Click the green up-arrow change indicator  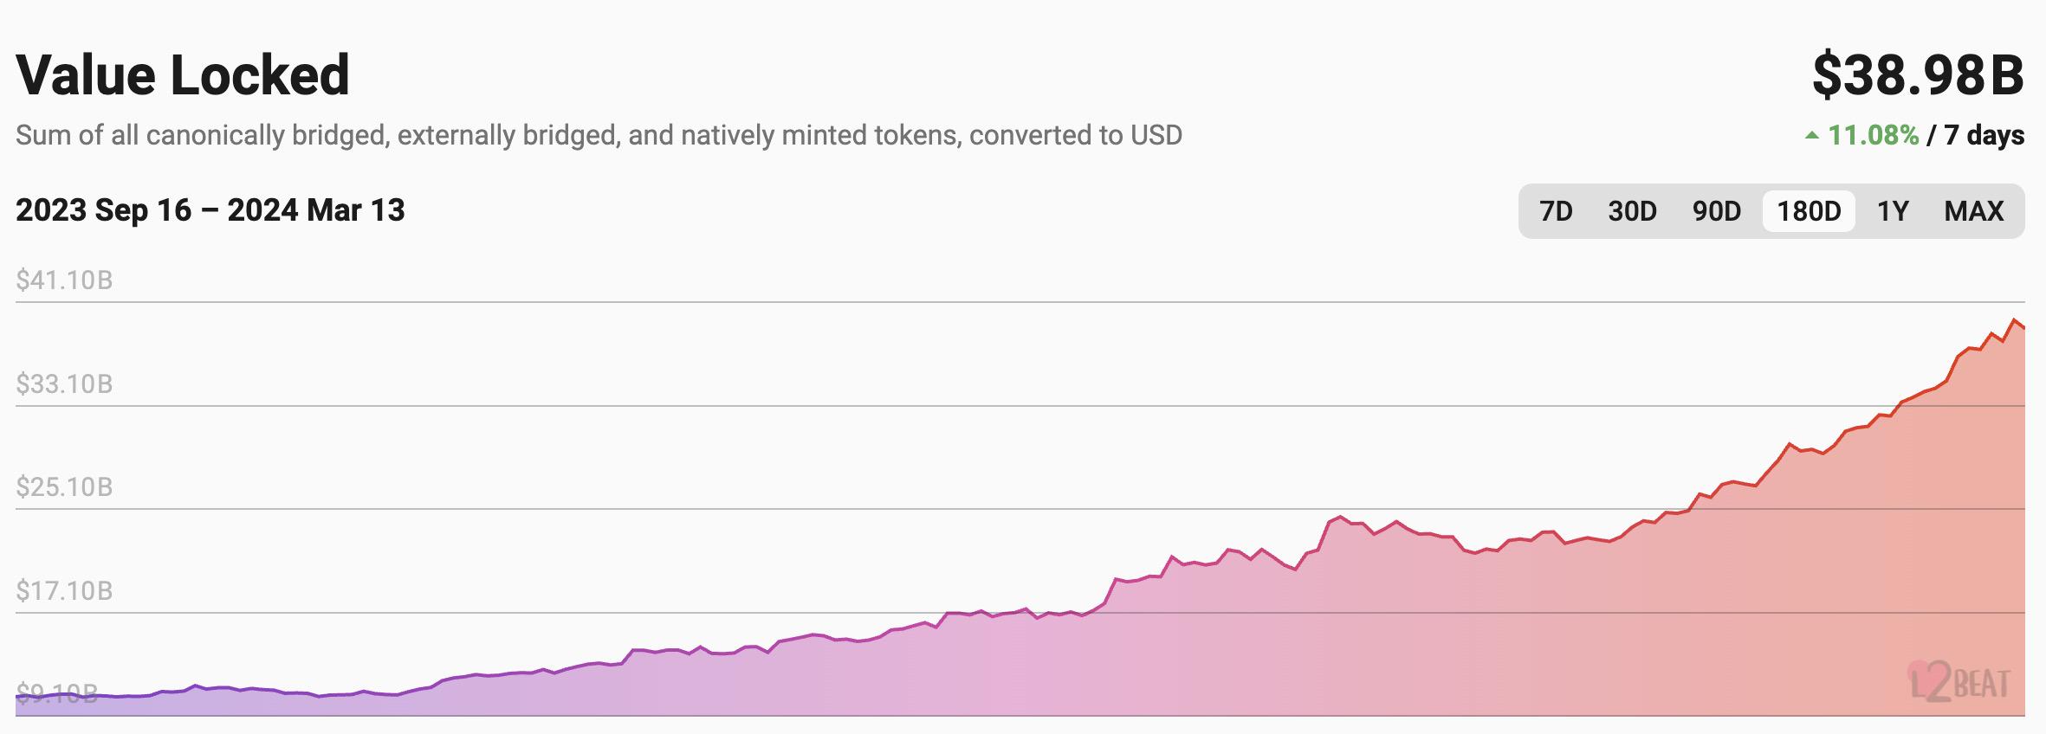pyautogui.click(x=1811, y=136)
